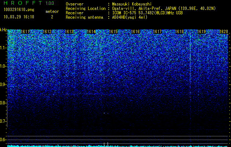Screen dimensions: 231x147
Task: Click the 0.7 kHz frequency tick label
Action: pyautogui.click(x=3, y=121)
